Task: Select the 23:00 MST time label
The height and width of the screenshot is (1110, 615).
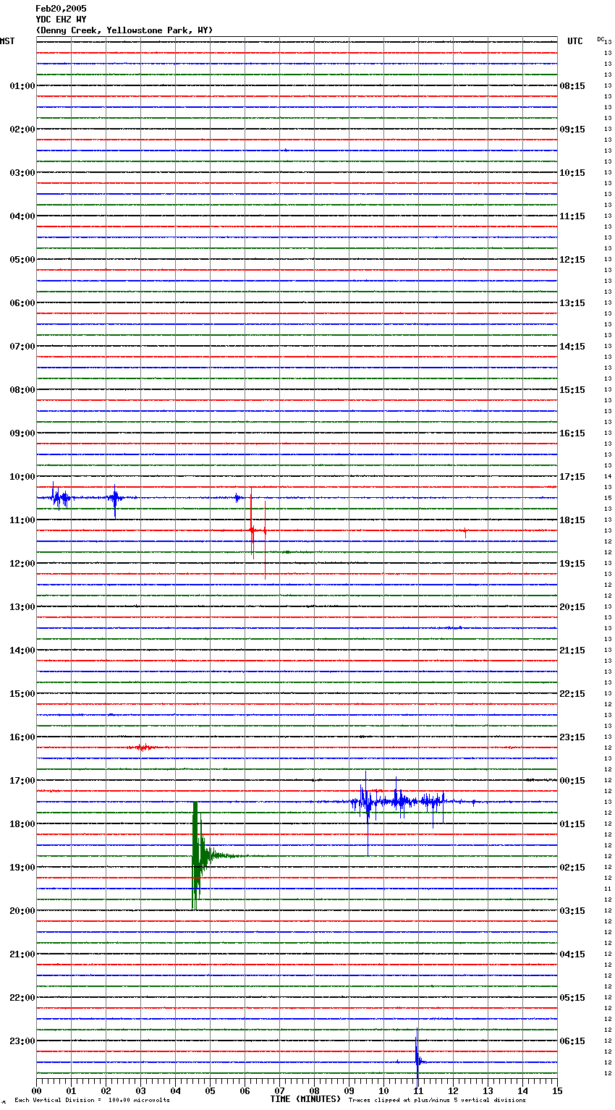Action: [22, 1041]
